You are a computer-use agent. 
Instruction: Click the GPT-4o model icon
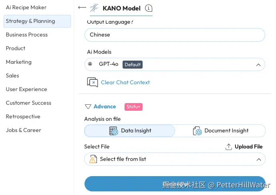(90, 64)
